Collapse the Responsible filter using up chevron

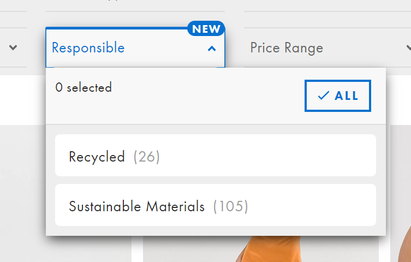tap(212, 49)
